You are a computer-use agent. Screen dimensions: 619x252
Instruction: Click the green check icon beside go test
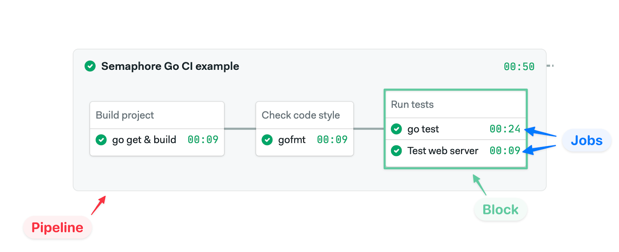(x=397, y=129)
